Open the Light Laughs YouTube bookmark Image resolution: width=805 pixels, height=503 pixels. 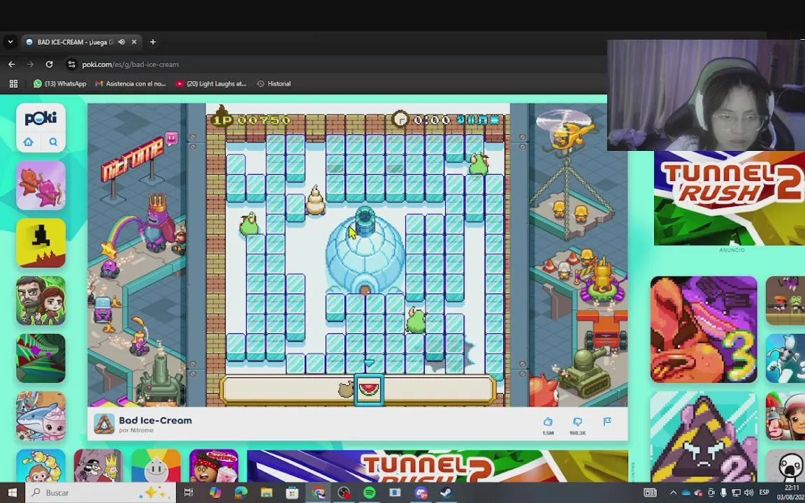pos(211,84)
